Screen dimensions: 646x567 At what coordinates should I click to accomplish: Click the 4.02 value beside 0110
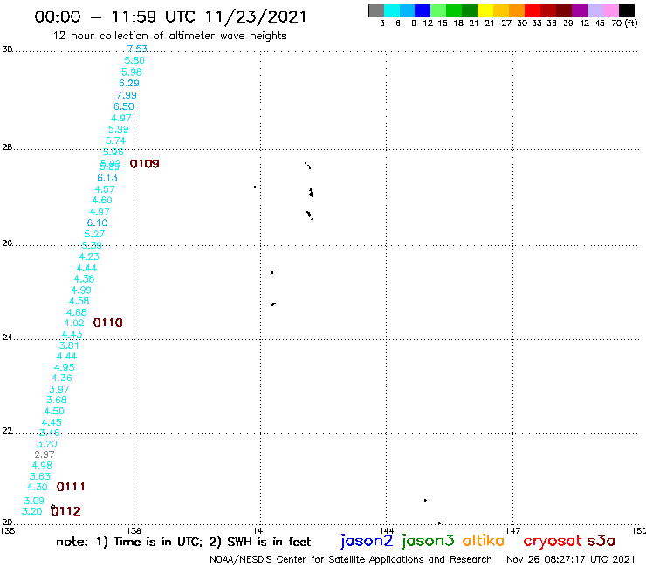click(73, 324)
